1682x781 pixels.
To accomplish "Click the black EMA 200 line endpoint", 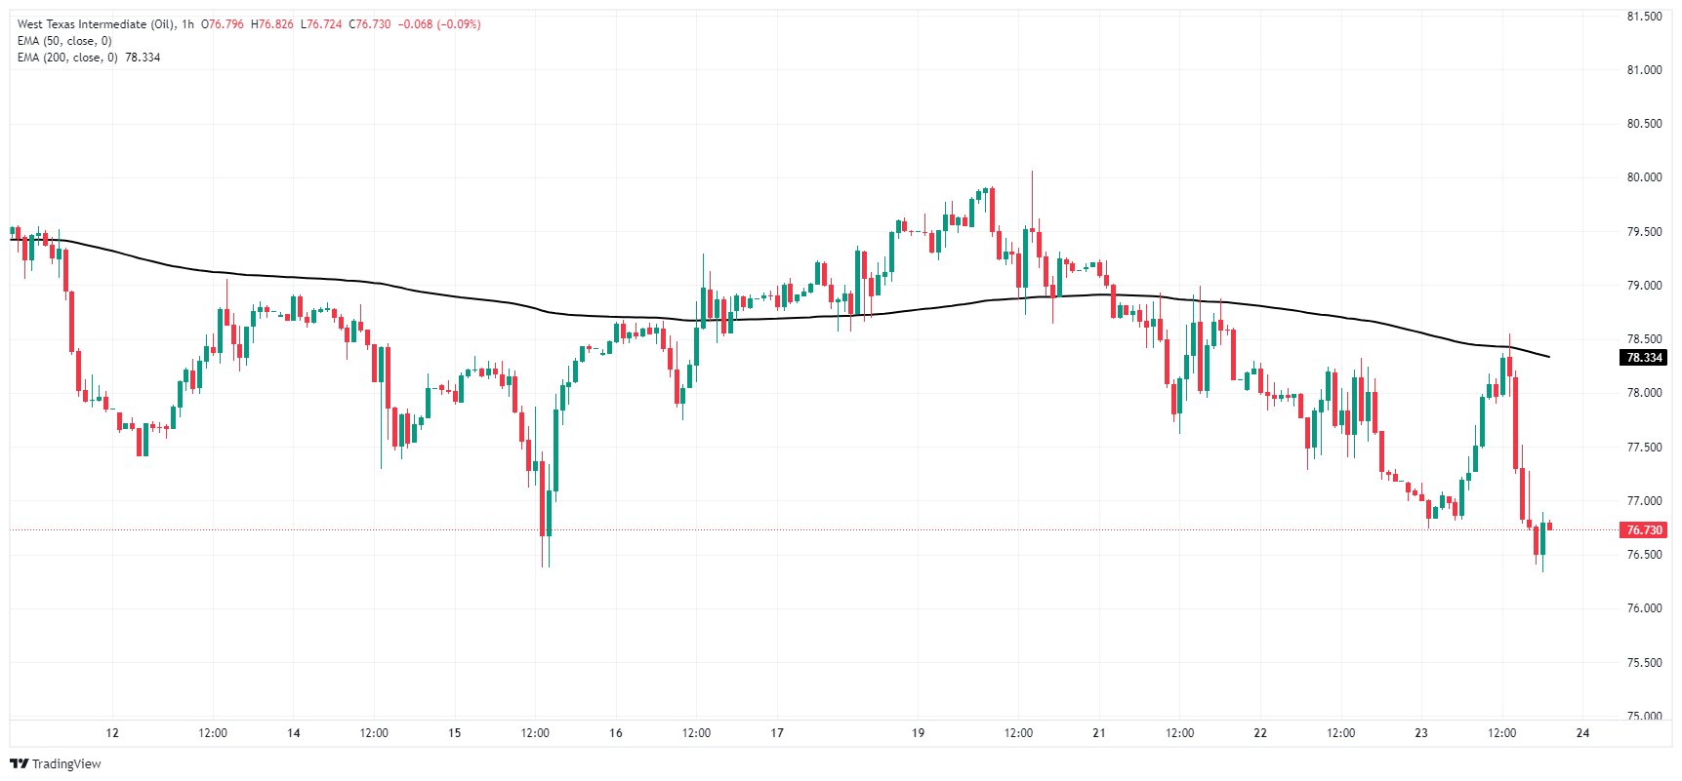I will [1549, 357].
